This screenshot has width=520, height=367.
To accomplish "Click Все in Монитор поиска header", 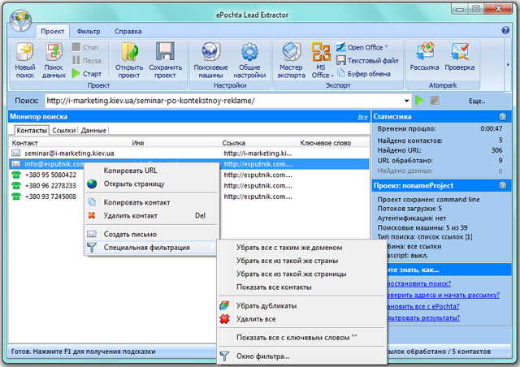I will pos(362,117).
